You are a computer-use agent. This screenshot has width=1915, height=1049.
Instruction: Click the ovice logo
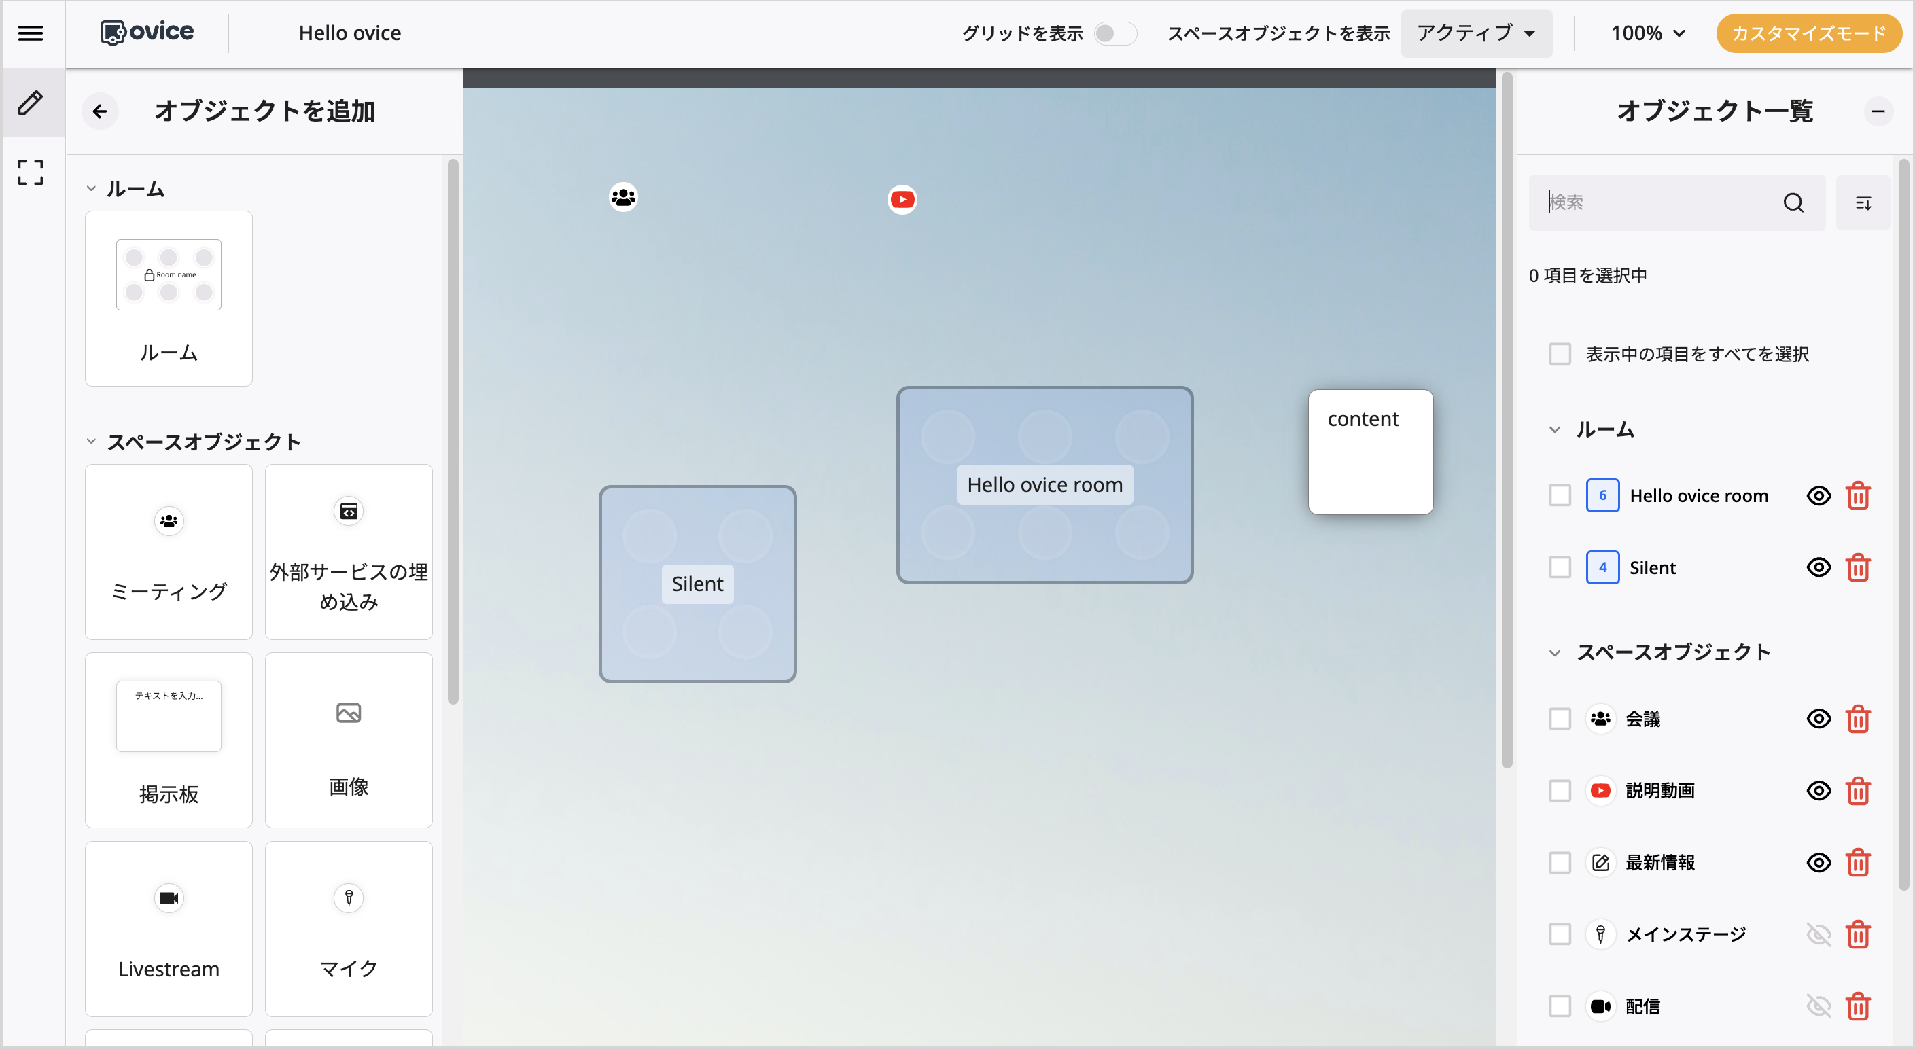point(147,32)
